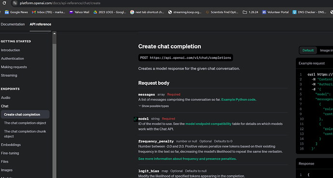Open the Volunteer Portal bookmark
Viewport: 333px width, 178px height.
[276, 12]
